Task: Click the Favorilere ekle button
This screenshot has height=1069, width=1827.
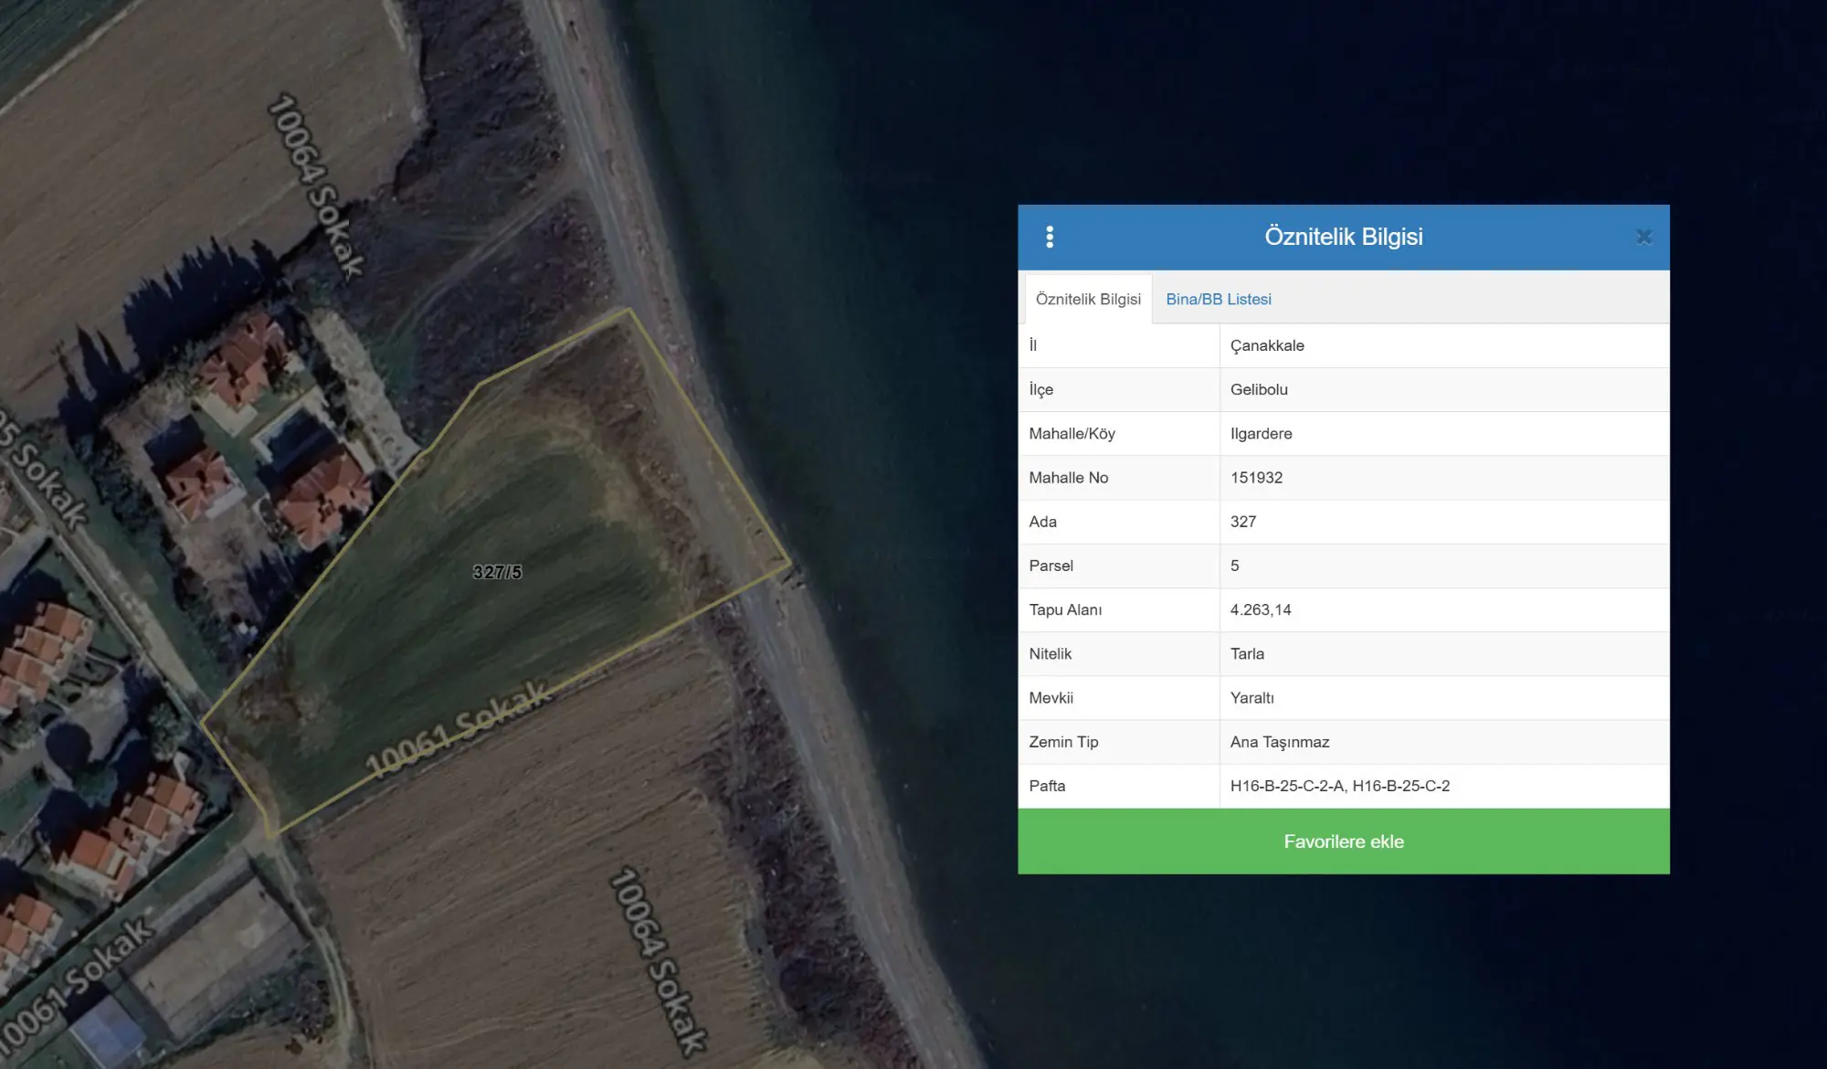Action: [x=1344, y=841]
